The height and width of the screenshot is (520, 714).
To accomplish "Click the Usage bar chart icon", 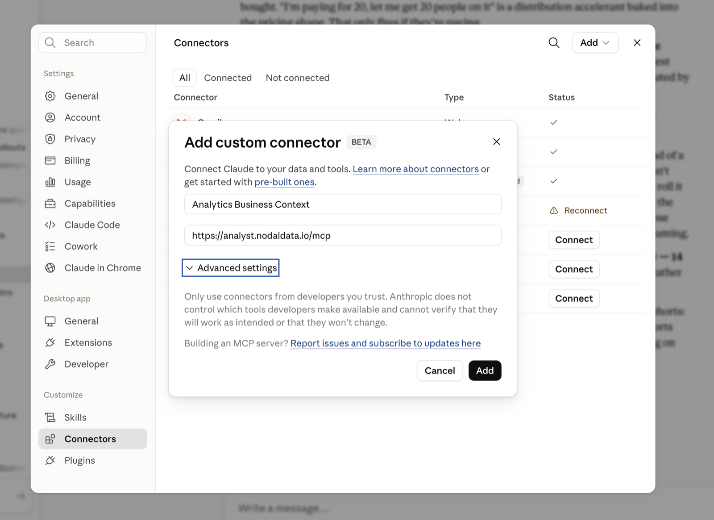I will coord(50,182).
